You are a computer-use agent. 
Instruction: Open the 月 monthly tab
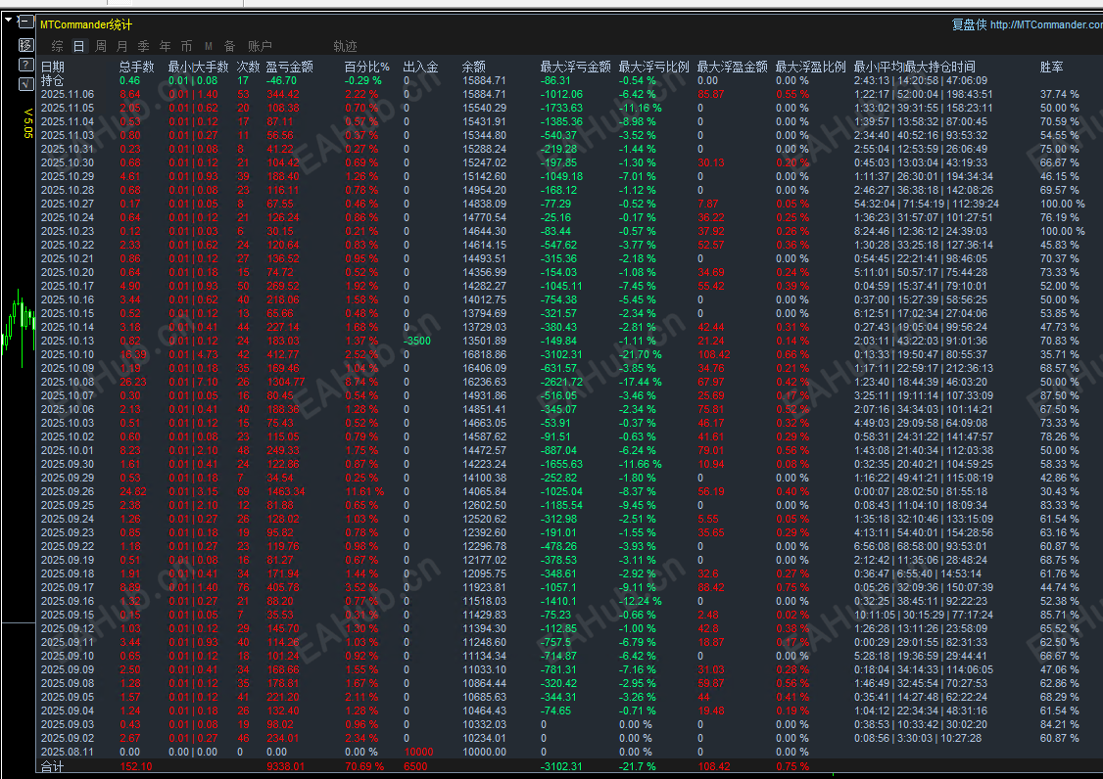122,46
